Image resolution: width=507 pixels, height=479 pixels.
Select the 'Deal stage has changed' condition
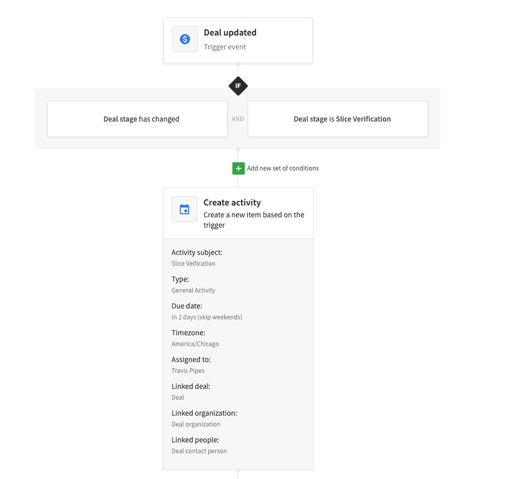[138, 119]
